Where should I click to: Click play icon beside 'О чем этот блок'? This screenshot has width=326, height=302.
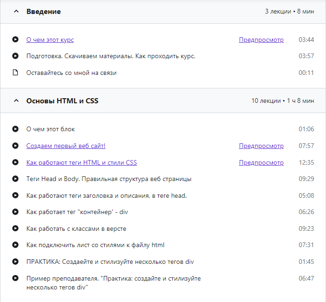(15, 129)
